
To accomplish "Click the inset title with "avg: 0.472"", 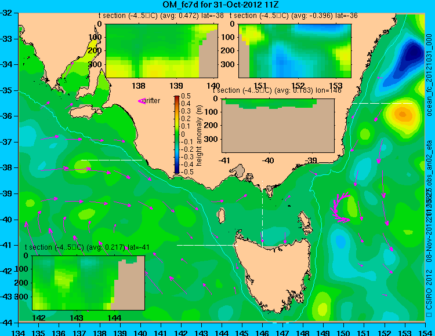I will [161, 16].
